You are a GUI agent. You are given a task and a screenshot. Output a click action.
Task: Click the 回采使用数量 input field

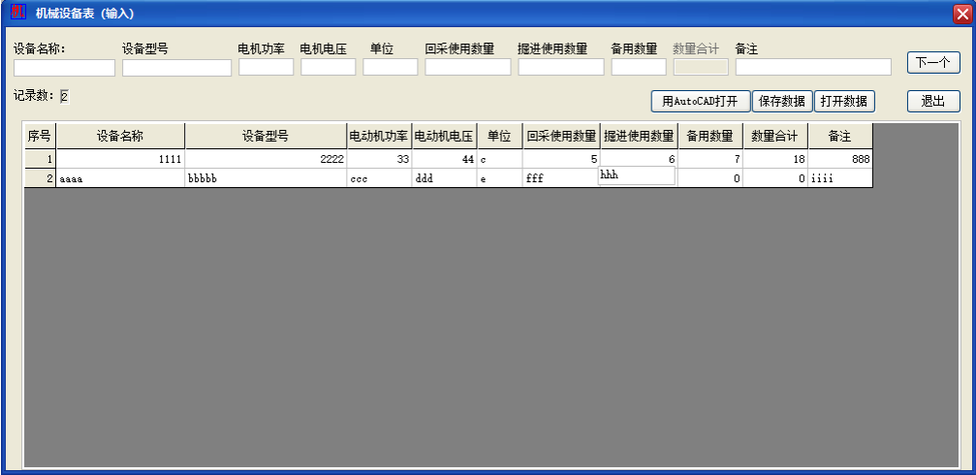click(467, 68)
